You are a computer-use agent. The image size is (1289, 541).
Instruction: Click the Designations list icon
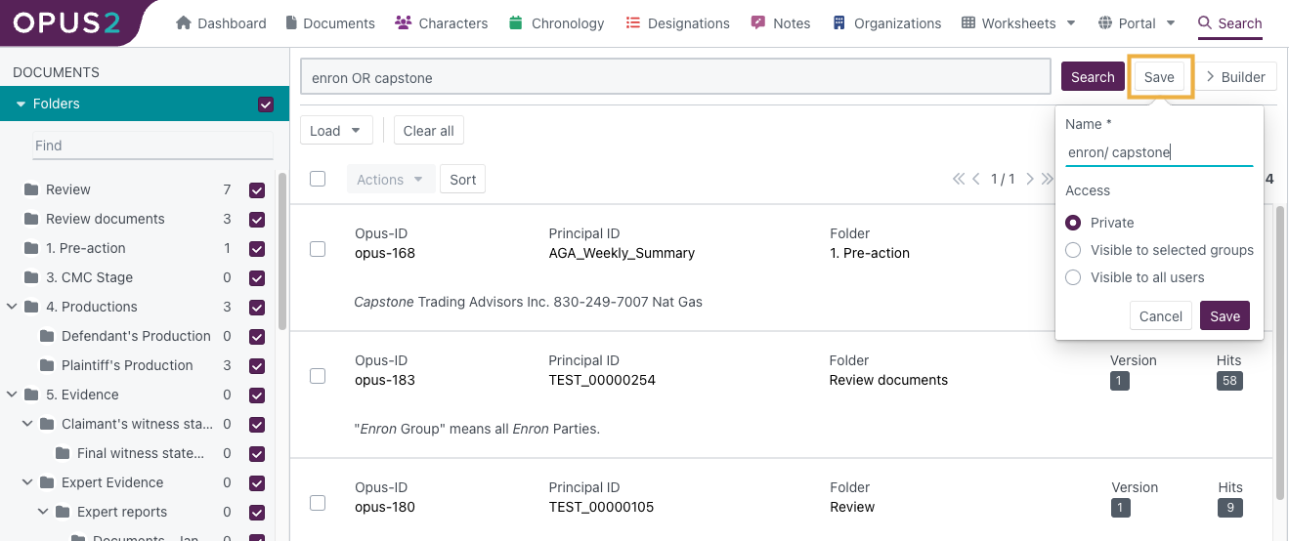pyautogui.click(x=633, y=22)
